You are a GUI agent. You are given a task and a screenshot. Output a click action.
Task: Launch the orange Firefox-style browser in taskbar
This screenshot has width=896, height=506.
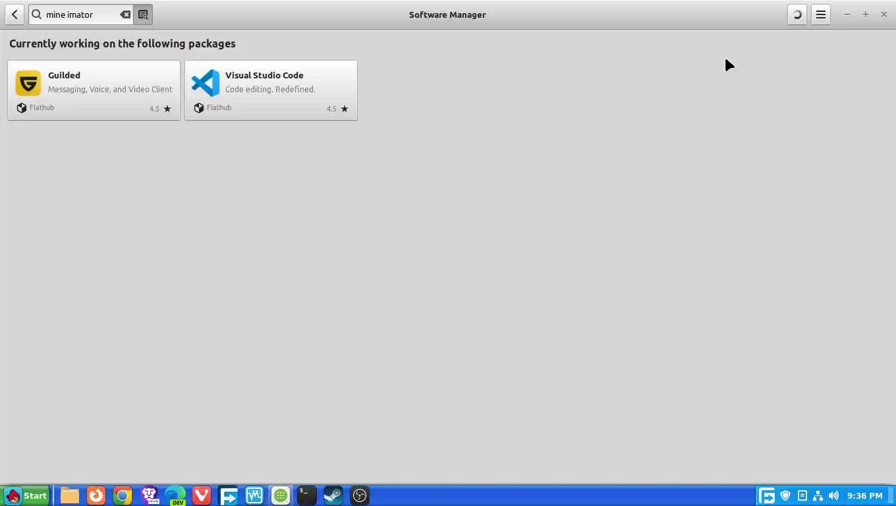(96, 495)
